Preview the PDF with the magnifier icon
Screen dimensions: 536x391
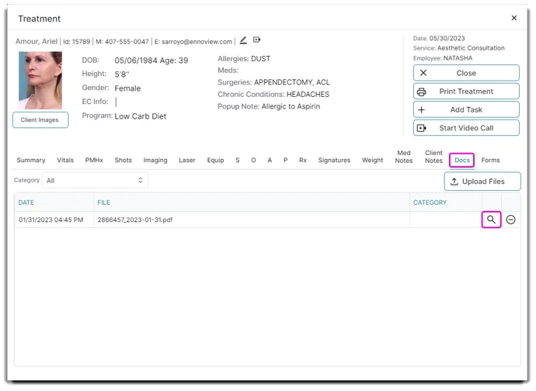(491, 220)
